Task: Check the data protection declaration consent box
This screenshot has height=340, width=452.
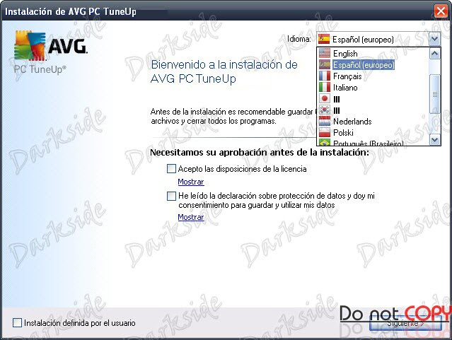Action: point(171,196)
